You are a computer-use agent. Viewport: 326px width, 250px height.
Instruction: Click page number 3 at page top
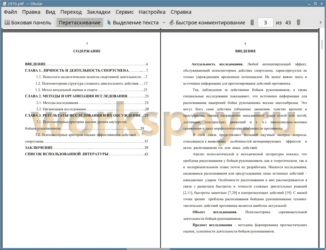coord(87,44)
